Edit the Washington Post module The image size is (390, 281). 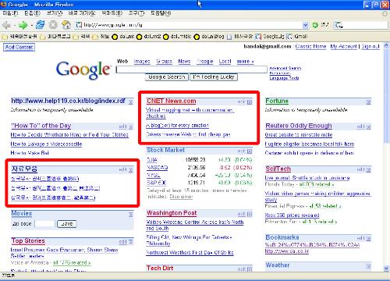242,214
